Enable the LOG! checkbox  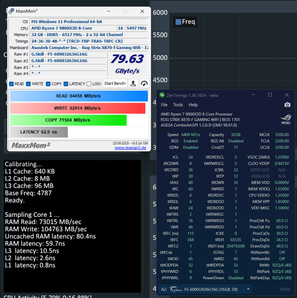coord(89,84)
